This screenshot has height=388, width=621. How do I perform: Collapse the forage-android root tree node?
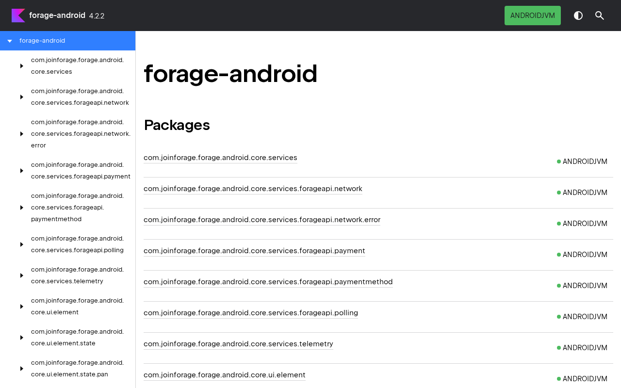point(10,41)
